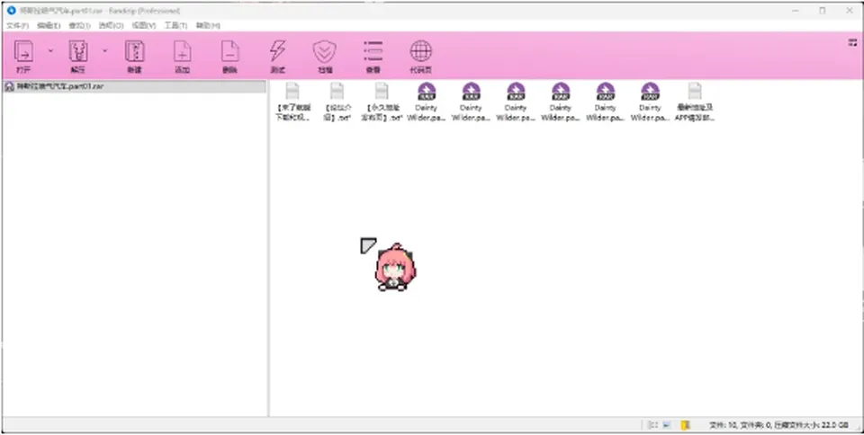Screen dimensions: 864x435
Task: Click the 打开 (Open) archive toolbar icon
Action: click(23, 56)
